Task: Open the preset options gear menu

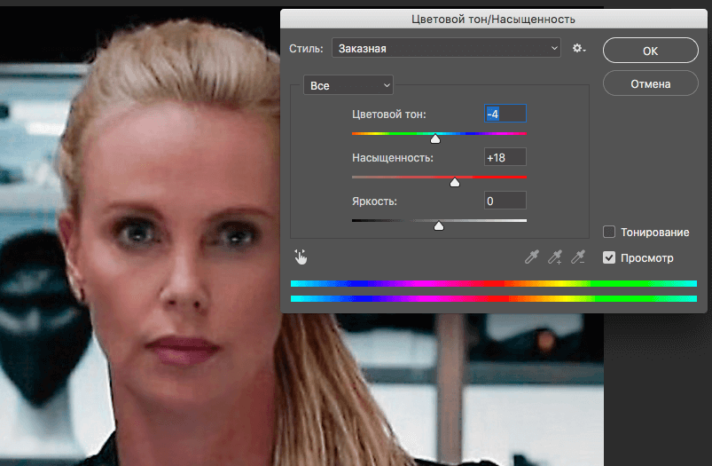Action: (x=579, y=48)
